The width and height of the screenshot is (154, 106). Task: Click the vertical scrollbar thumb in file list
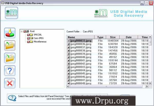pos(150,42)
